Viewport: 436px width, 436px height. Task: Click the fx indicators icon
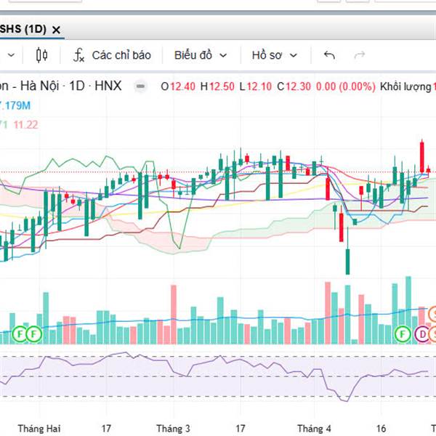point(78,55)
